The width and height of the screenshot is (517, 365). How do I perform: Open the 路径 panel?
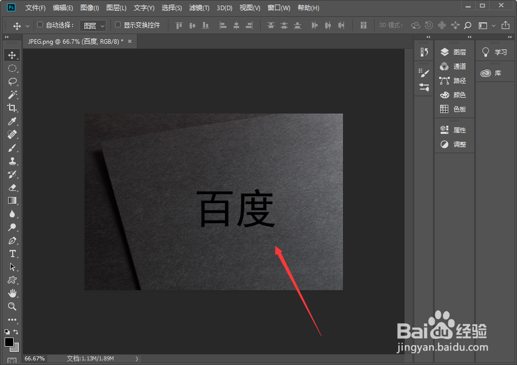(453, 81)
